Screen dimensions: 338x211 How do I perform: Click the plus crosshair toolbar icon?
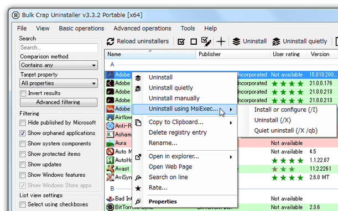pos(221,41)
